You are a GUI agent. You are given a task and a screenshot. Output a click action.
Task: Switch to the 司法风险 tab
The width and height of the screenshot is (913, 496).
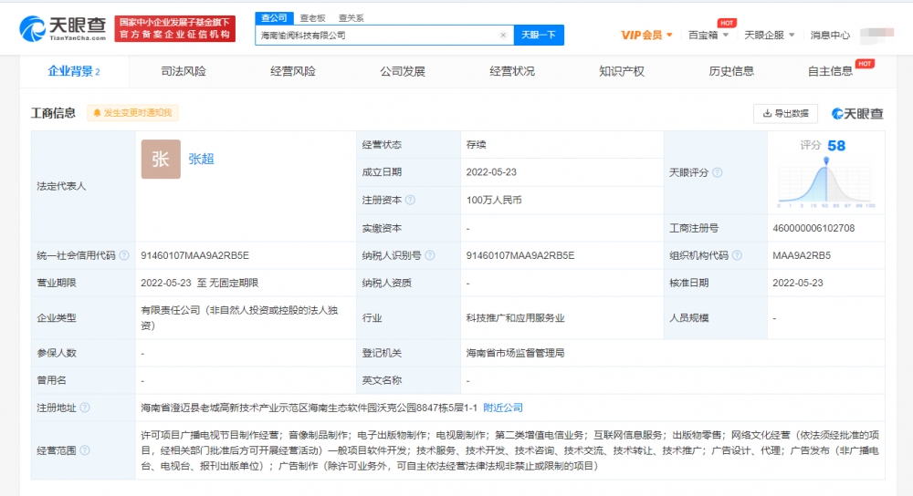coord(184,71)
